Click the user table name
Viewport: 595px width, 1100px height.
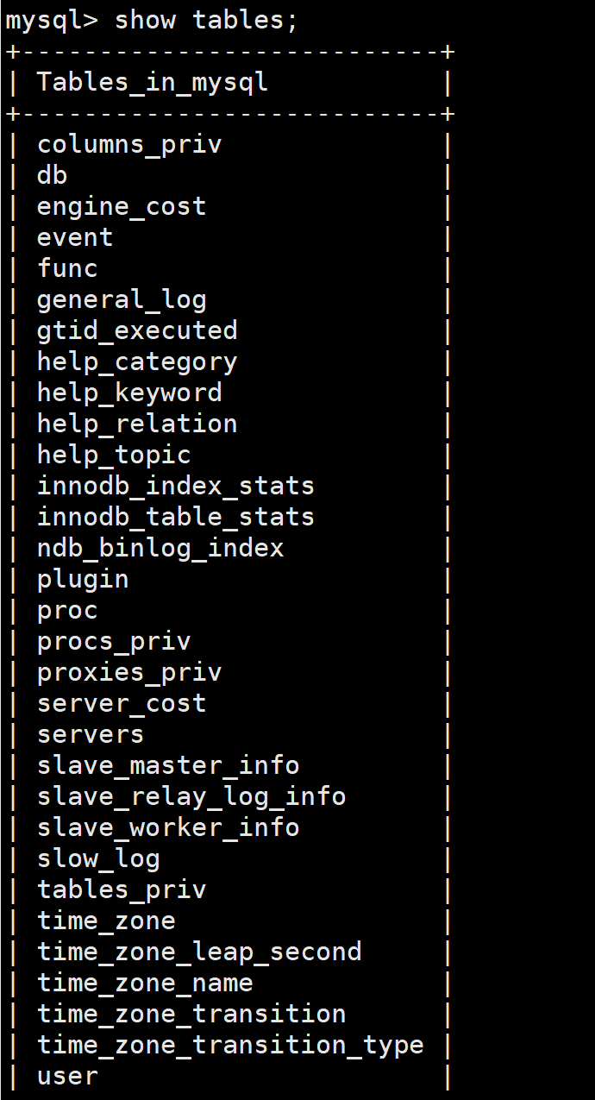coord(67,1076)
